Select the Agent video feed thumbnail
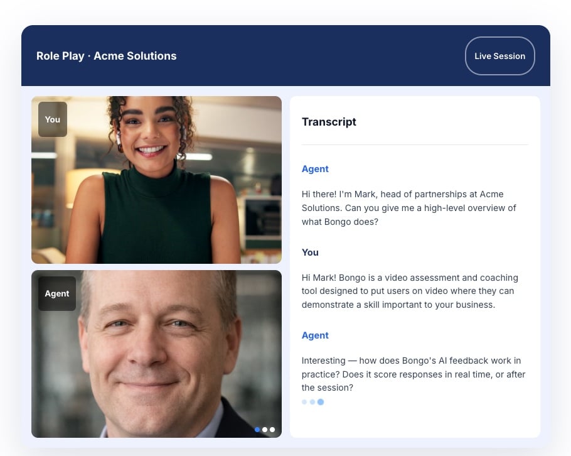 157,354
